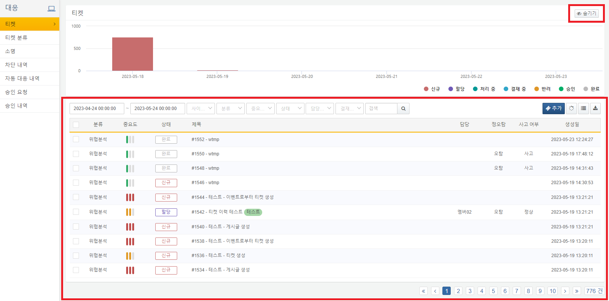This screenshot has width=609, height=301.
Task: Click the laptop icon beside 대응 heading
Action: click(51, 8)
